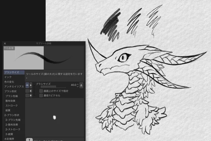
Task: Enable 画面上のサイズで指定 checkbox
Action: 41,91
